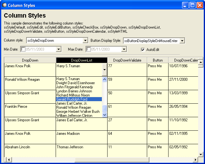Select the Abraham Lincoln cell

point(30,151)
